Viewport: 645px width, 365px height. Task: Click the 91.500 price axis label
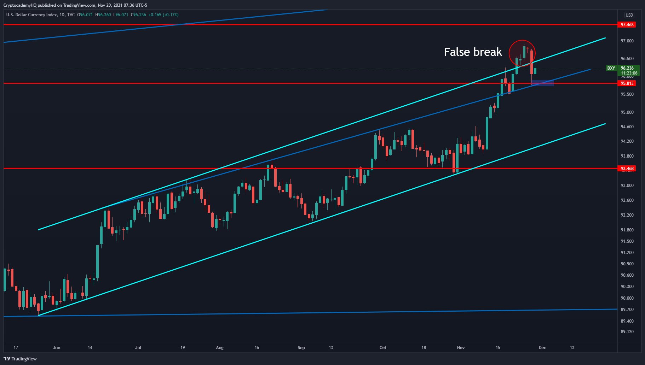coord(627,241)
